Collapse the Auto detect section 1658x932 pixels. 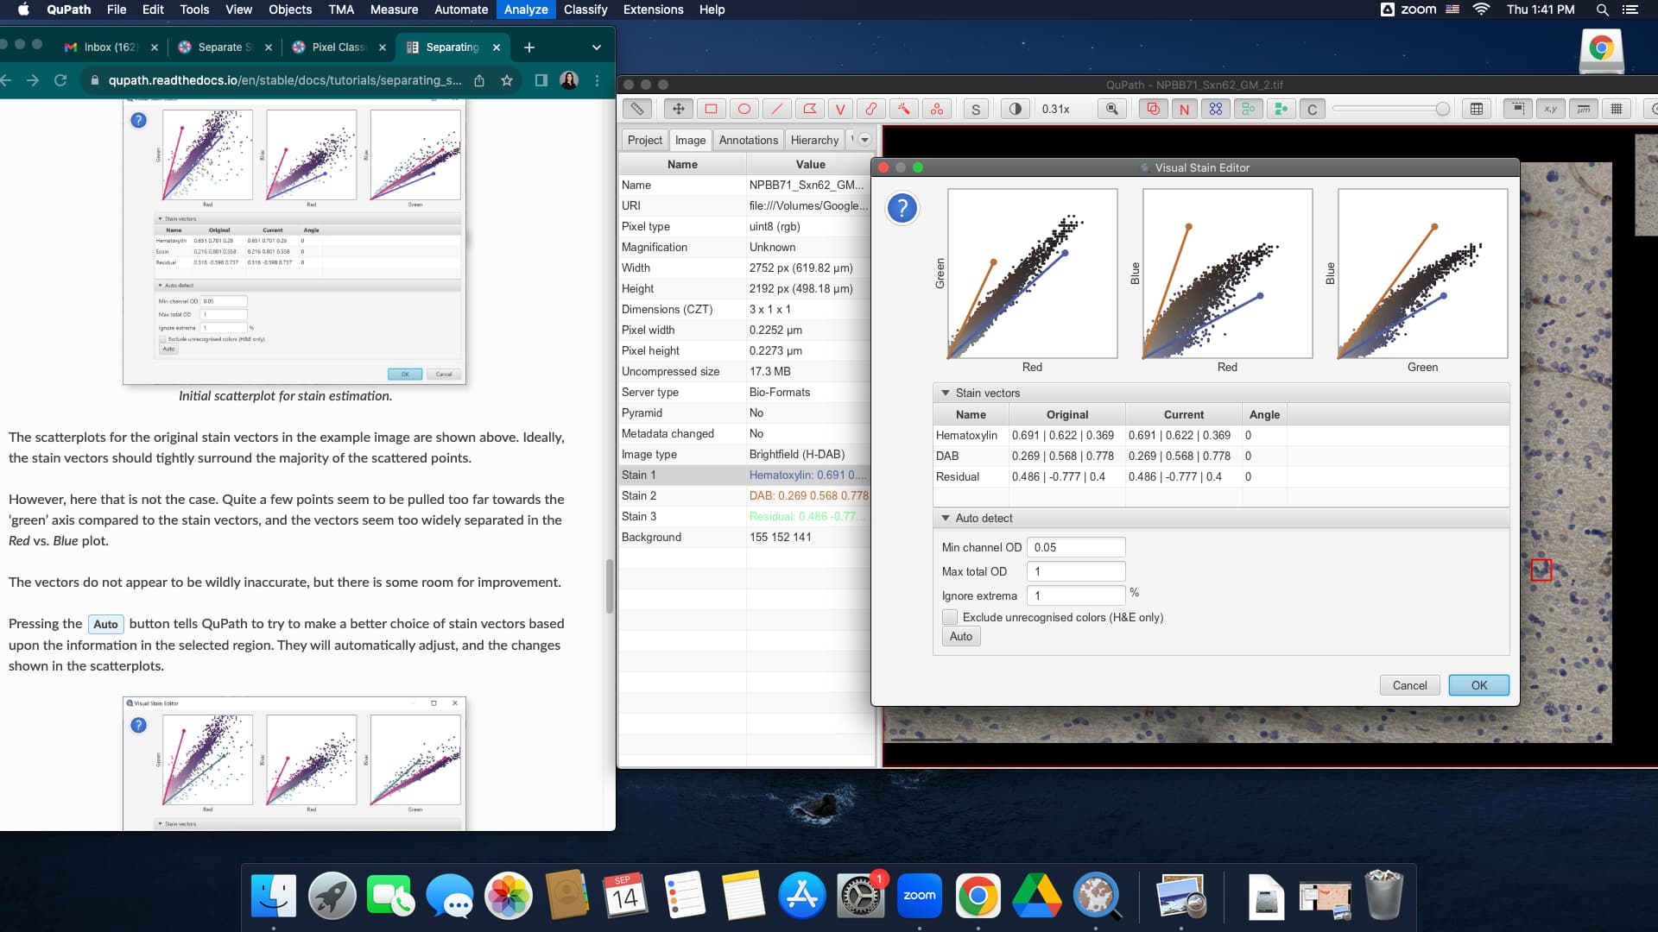945,518
